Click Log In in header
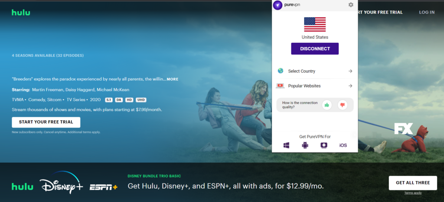 coord(427,12)
